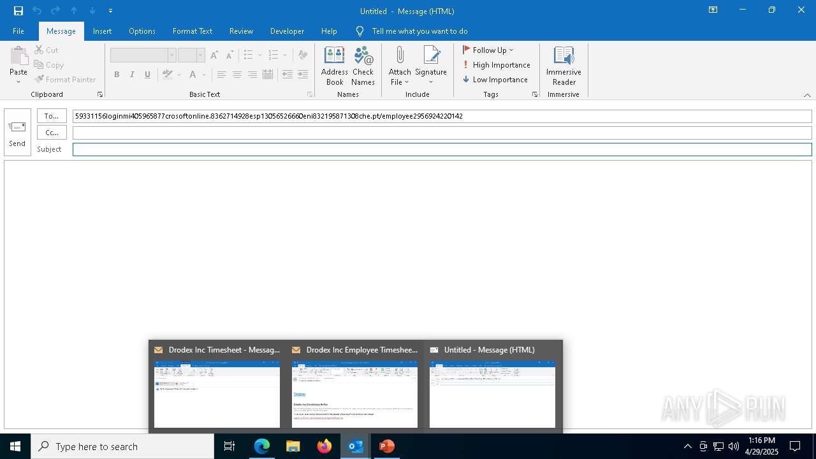
Task: Open Customize Quick Access Toolbar dropdown
Action: point(110,11)
